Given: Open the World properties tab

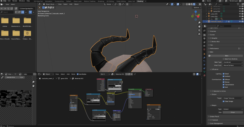Looking at the screenshot, I should [x=204, y=49].
